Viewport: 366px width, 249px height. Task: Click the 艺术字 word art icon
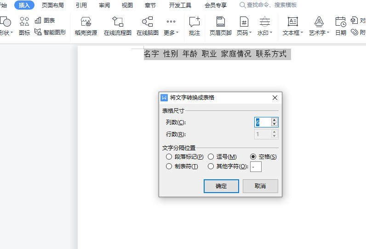[x=319, y=22]
